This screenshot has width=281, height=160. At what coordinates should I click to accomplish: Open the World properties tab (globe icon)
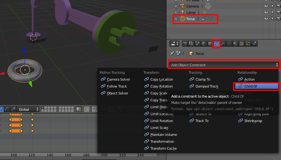coord(204,44)
